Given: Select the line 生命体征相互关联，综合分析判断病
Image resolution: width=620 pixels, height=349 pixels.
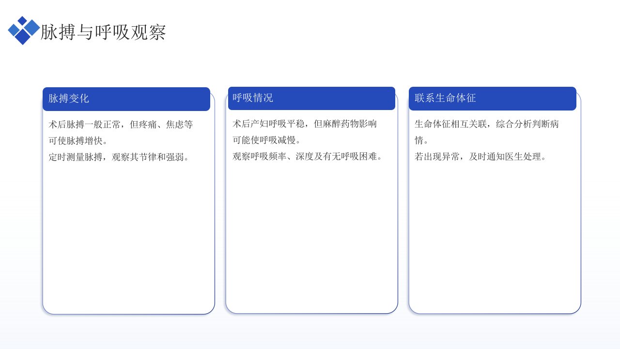Looking at the screenshot, I should click(x=487, y=124).
